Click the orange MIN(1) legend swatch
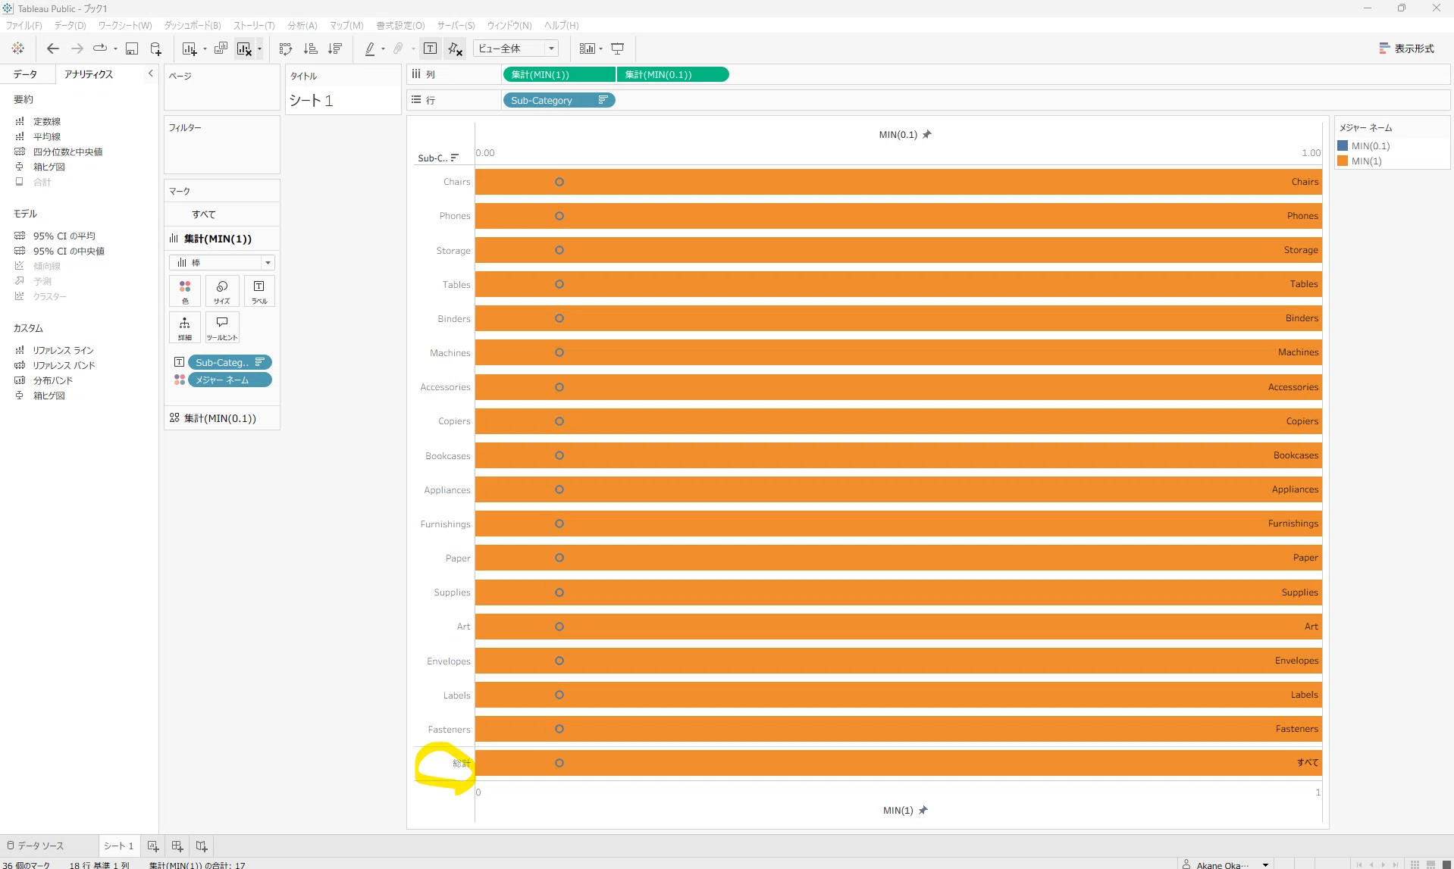Viewport: 1454px width, 869px height. pyautogui.click(x=1343, y=161)
